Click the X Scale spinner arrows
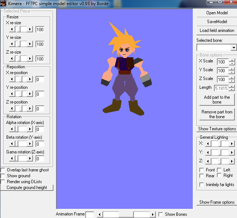The width and height of the screenshot is (237, 218). [x=232, y=62]
